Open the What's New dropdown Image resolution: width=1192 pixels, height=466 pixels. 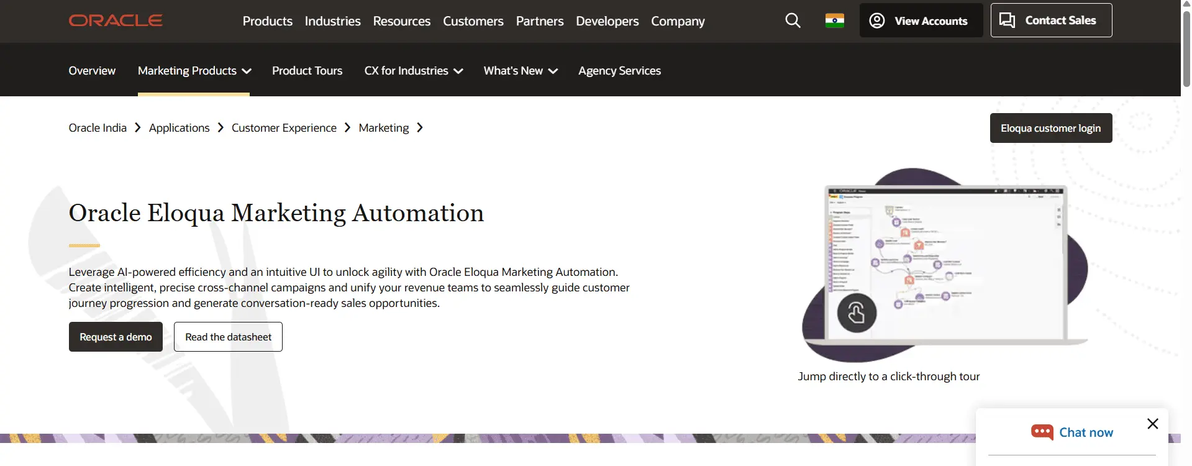point(520,71)
